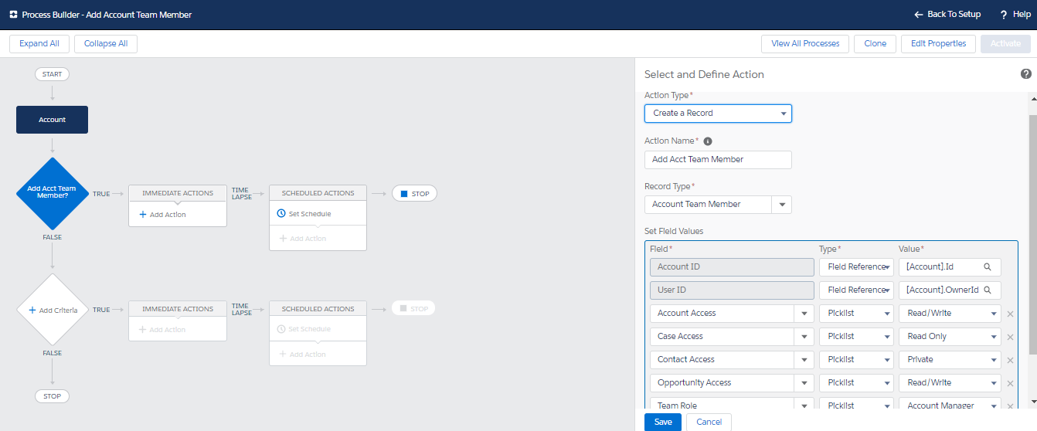1037x431 pixels.
Task: Click the Add Criteria diamond node
Action: pos(53,310)
